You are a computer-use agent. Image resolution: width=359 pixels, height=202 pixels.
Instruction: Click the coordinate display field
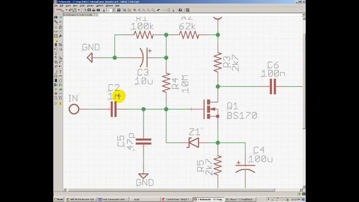[78, 15]
